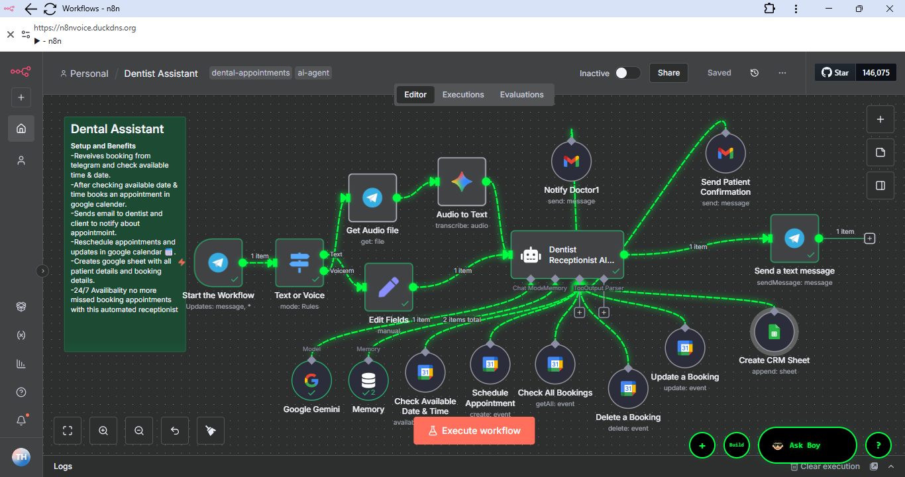Viewport: 905px width, 477px height.
Task: Open the Ask Boy assistant button
Action: tap(807, 445)
